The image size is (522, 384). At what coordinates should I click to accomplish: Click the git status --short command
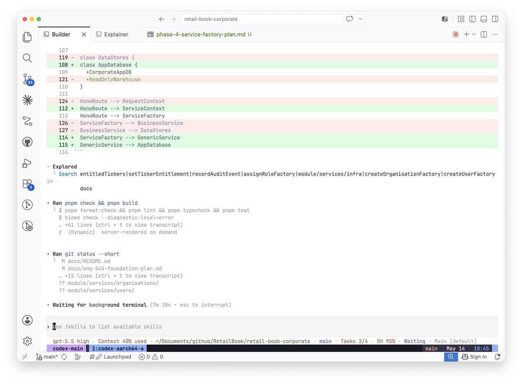tap(92, 254)
